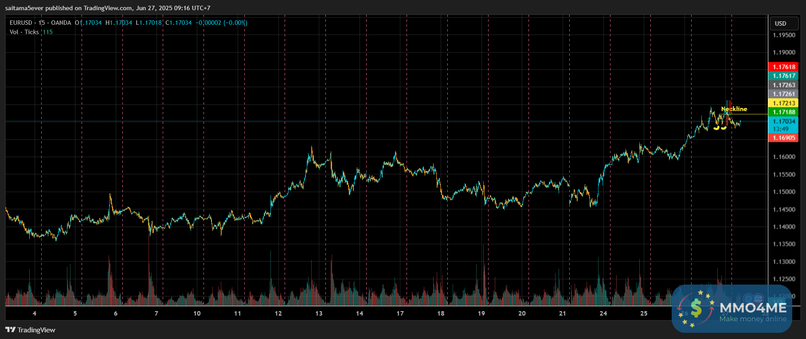806x339 pixels.
Task: Click the red 1.16905 price tag
Action: (x=783, y=138)
